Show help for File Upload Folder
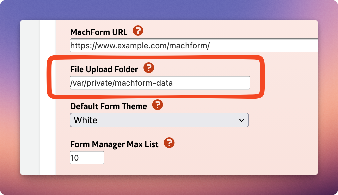 [149, 68]
